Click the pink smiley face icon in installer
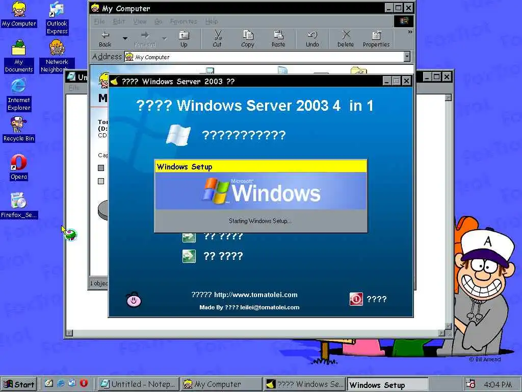The image size is (522, 392). [134, 300]
